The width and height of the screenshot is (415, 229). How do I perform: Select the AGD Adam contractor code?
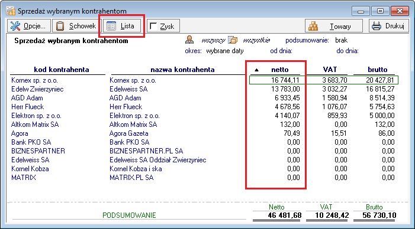click(x=27, y=98)
